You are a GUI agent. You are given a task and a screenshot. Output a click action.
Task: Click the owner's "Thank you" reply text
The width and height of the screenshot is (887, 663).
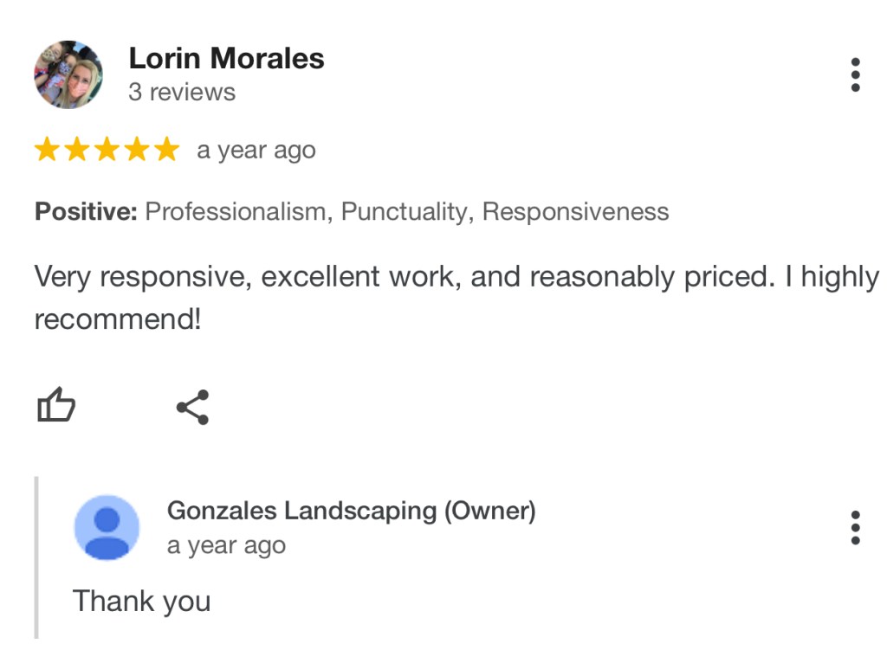pos(141,601)
